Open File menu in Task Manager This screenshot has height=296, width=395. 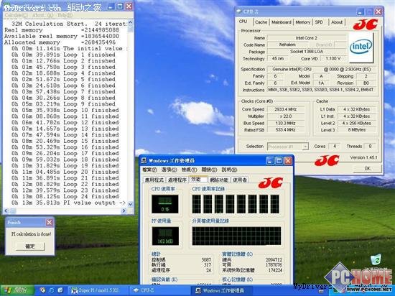[x=149, y=170]
